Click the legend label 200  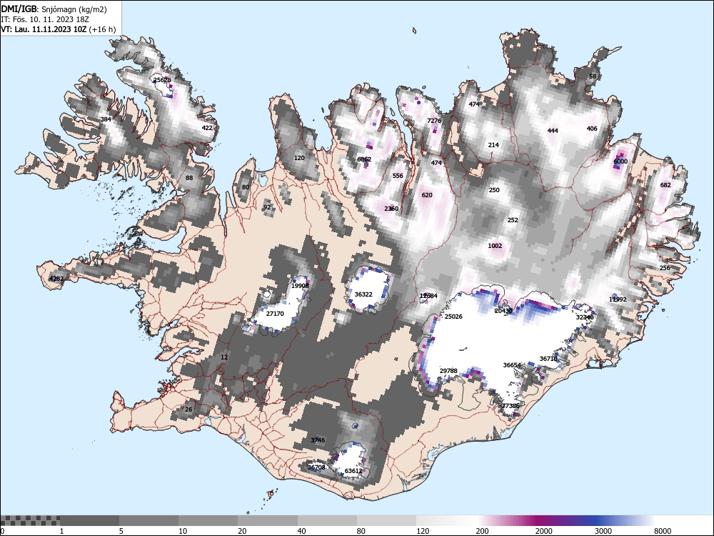coord(482,530)
